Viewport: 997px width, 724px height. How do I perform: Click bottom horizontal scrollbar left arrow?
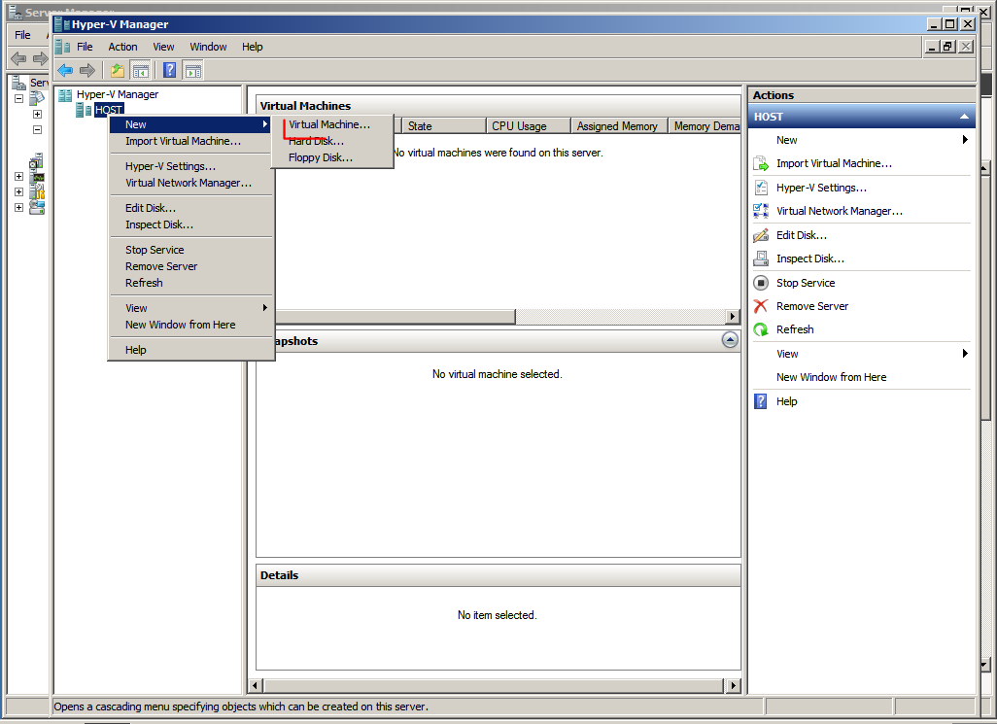255,685
